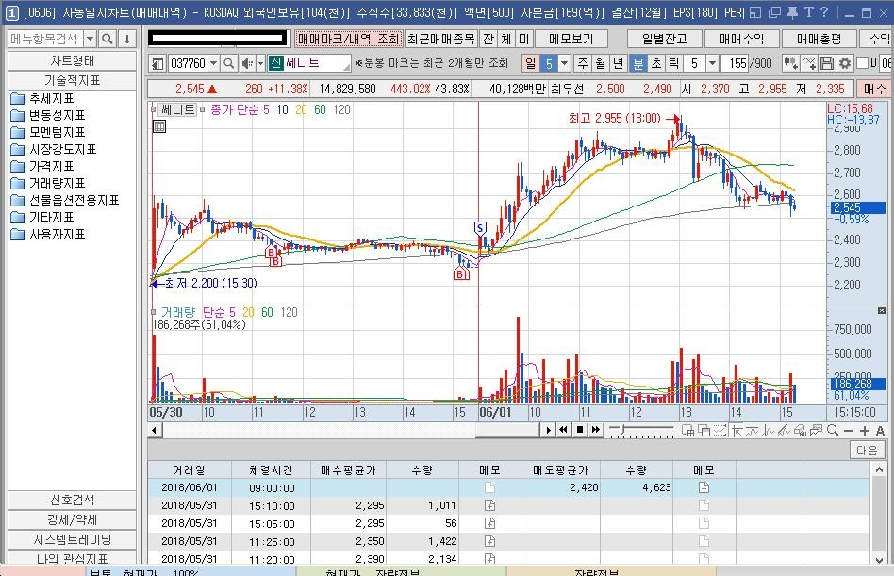This screenshot has height=576, width=894.
Task: Click 일별잔고 button
Action: point(664,39)
